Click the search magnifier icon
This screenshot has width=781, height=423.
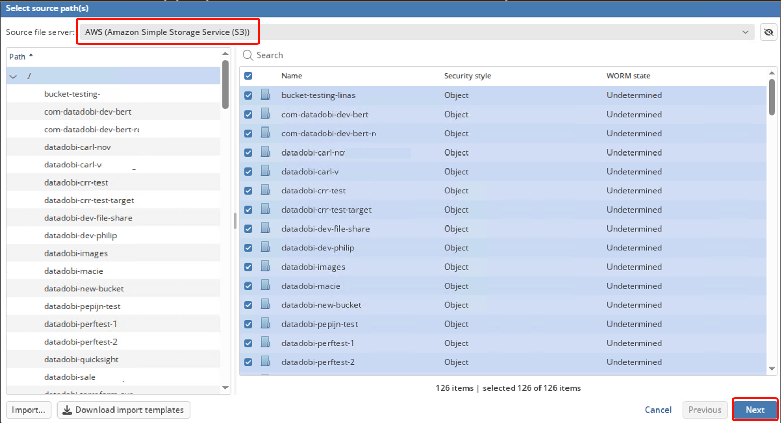click(x=248, y=55)
